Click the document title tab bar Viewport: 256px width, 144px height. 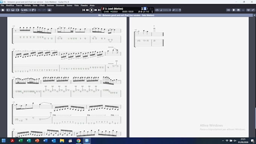[126, 15]
